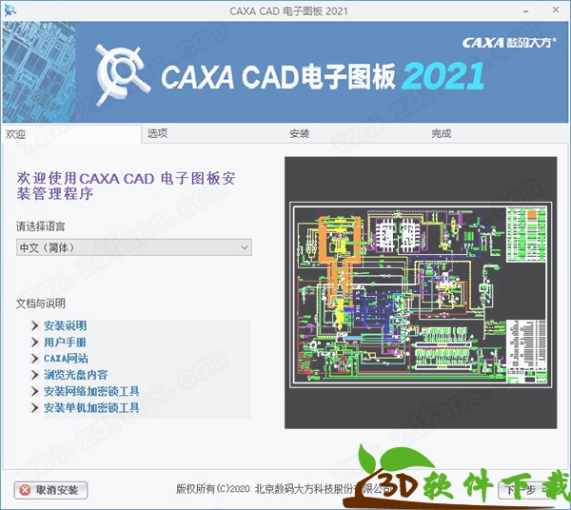The image size is (571, 510).
Task: Open 浏览光盘内容 link
Action: point(76,375)
